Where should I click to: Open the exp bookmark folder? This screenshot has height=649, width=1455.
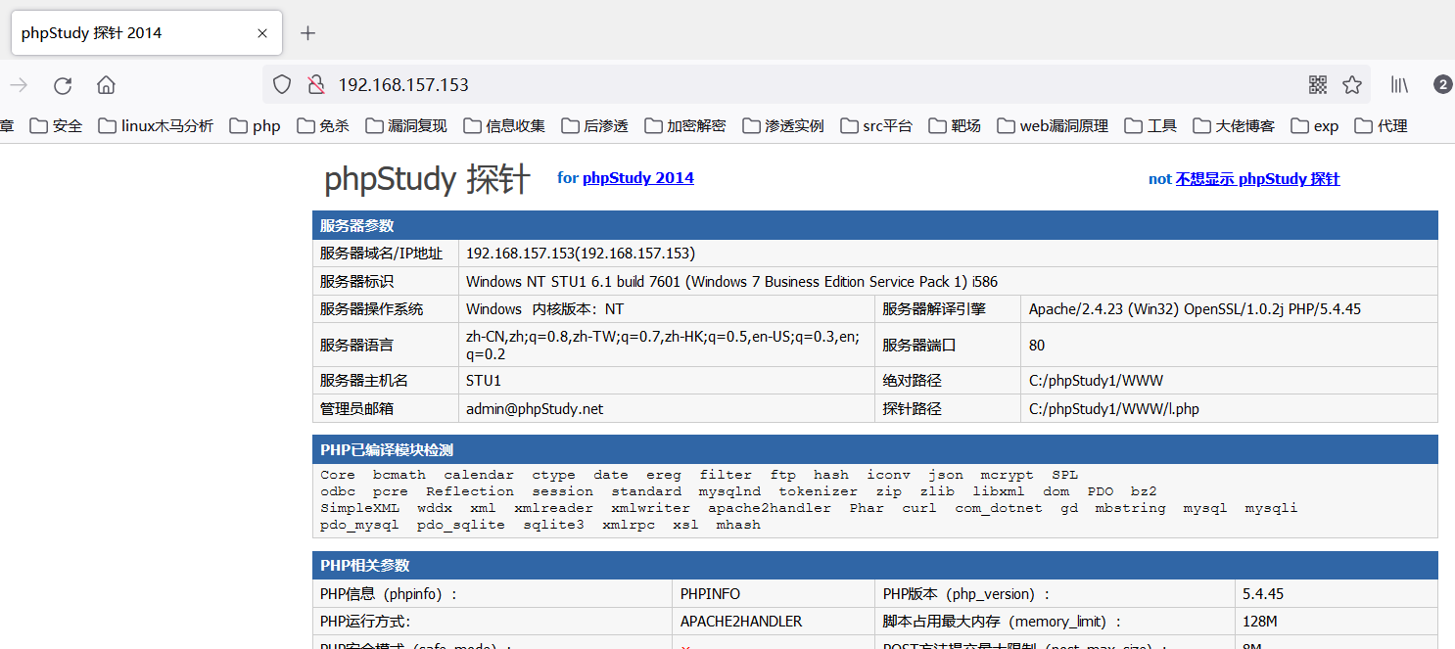click(x=1315, y=126)
